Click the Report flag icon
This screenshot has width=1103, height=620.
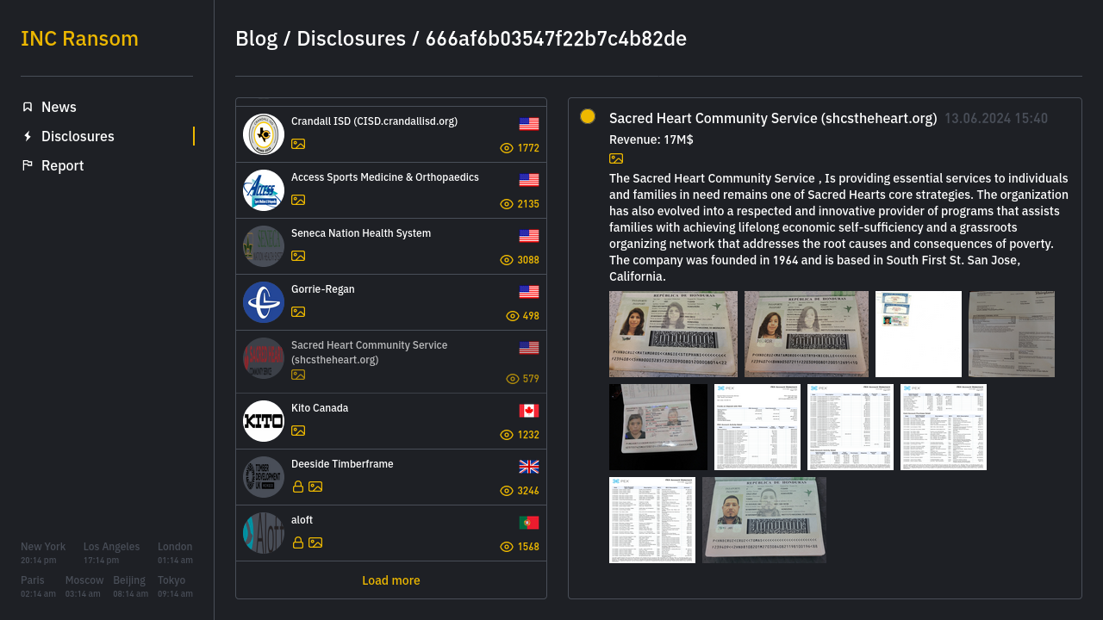coord(28,165)
